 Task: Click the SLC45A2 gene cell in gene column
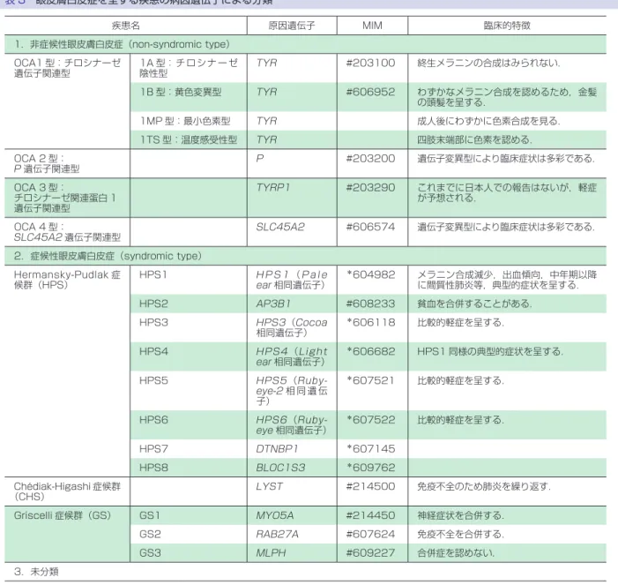292,232
